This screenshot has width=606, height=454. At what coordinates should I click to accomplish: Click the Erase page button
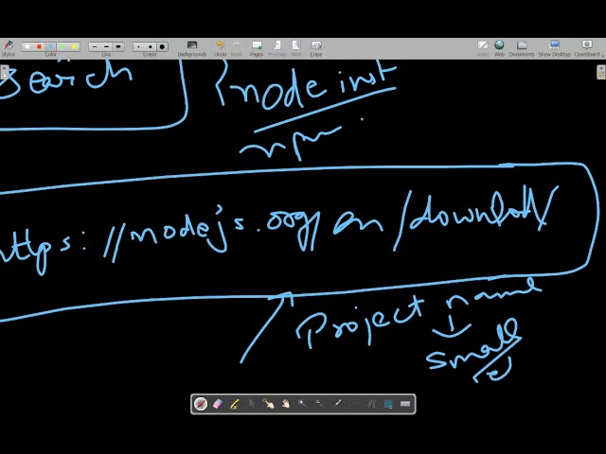click(x=316, y=48)
